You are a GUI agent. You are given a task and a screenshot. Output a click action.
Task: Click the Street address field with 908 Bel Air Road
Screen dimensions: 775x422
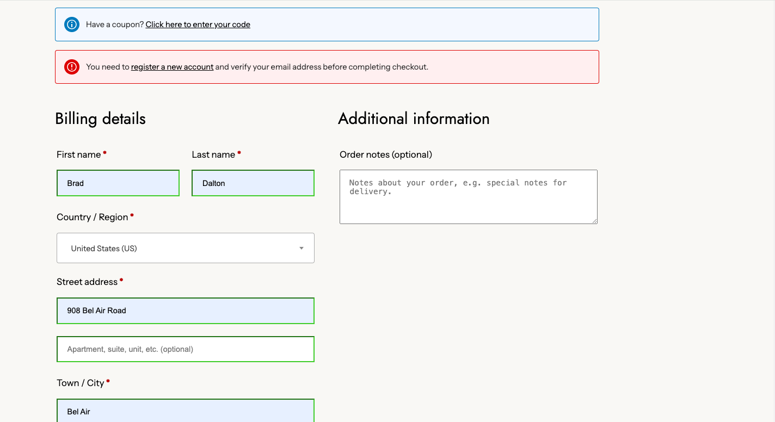185,311
